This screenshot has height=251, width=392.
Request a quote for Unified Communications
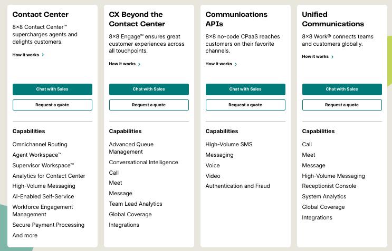(x=341, y=105)
